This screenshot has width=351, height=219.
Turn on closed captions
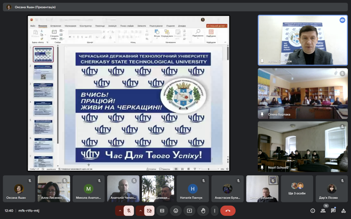[x=162, y=211]
